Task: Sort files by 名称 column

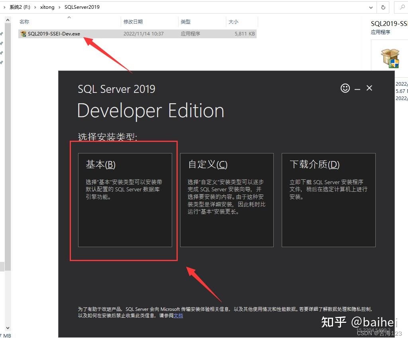Action: tap(24, 22)
